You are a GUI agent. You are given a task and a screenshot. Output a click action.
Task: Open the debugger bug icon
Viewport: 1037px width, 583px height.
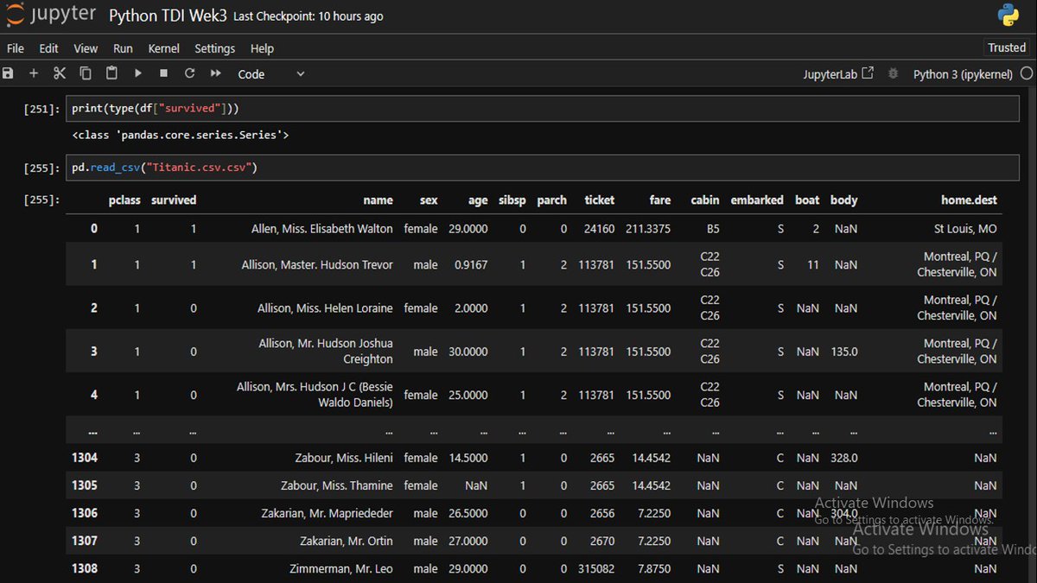(894, 74)
